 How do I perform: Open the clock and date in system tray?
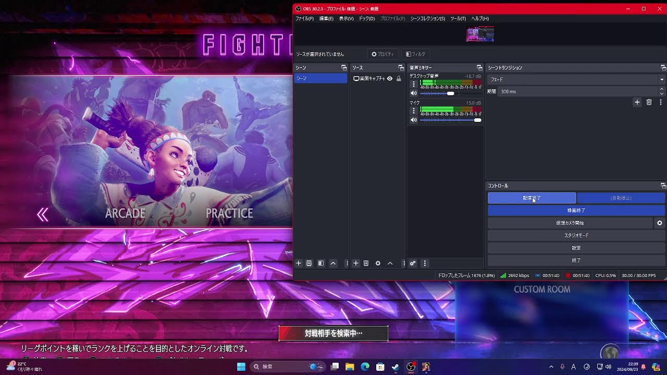(627, 367)
